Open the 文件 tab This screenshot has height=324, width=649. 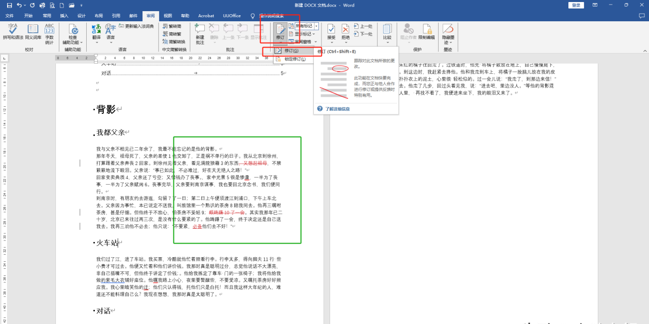[9, 16]
